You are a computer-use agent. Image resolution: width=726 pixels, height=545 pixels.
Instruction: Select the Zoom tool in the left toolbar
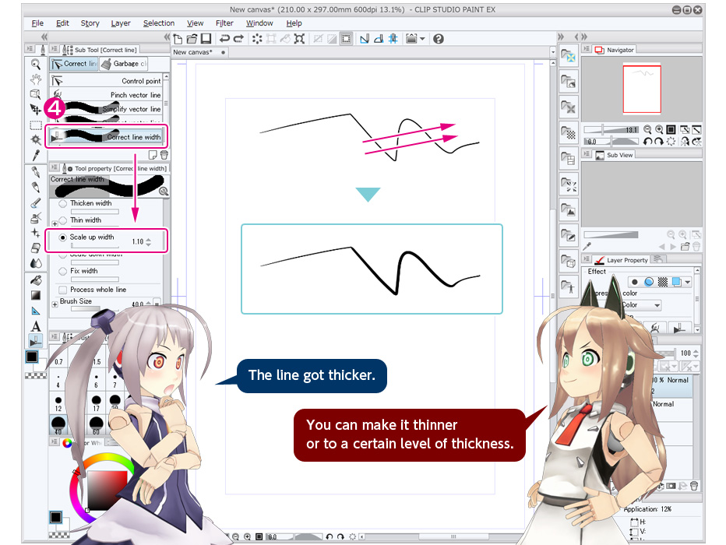tap(34, 64)
